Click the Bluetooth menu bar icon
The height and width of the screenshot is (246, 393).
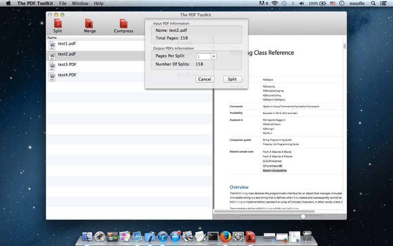coord(293,3)
